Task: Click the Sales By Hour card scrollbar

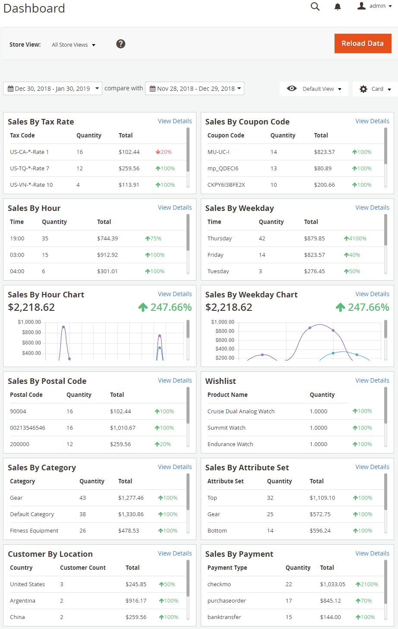Action: 188,233
